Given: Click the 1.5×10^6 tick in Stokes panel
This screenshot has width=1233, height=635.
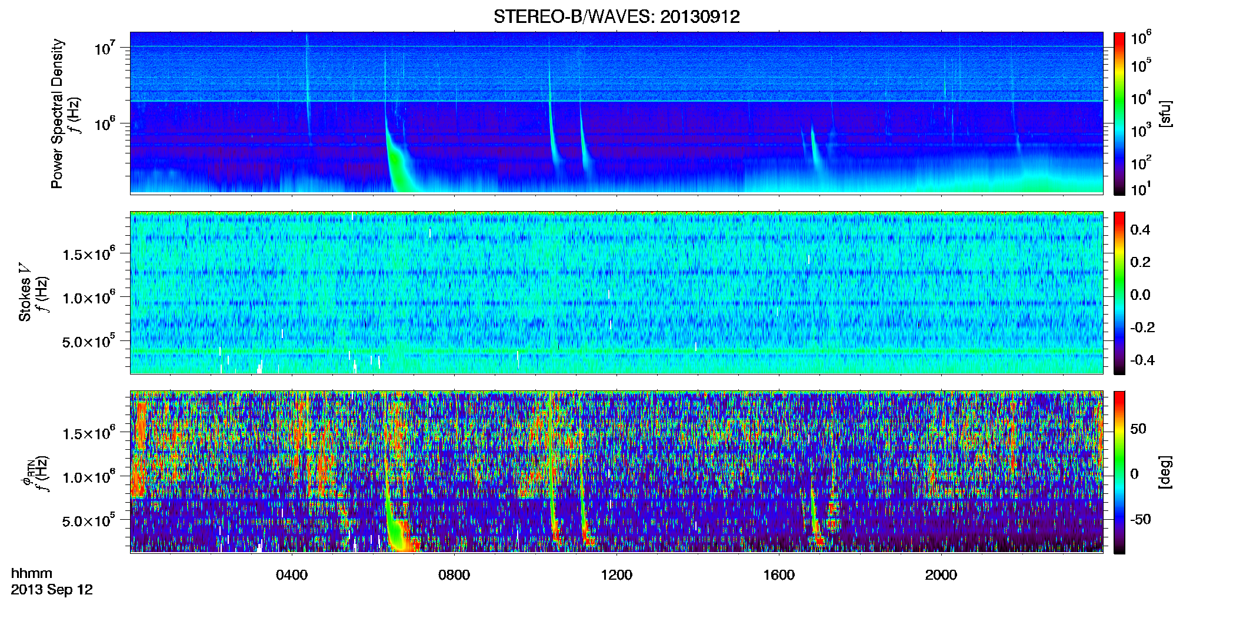Looking at the screenshot, I should 88,254.
